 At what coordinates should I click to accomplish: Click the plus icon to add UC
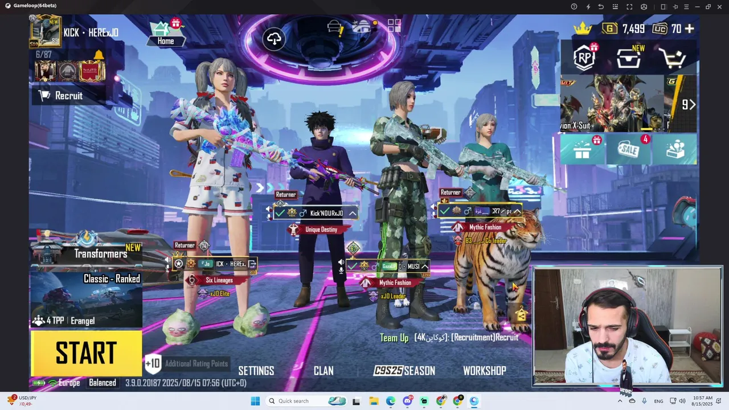point(689,28)
